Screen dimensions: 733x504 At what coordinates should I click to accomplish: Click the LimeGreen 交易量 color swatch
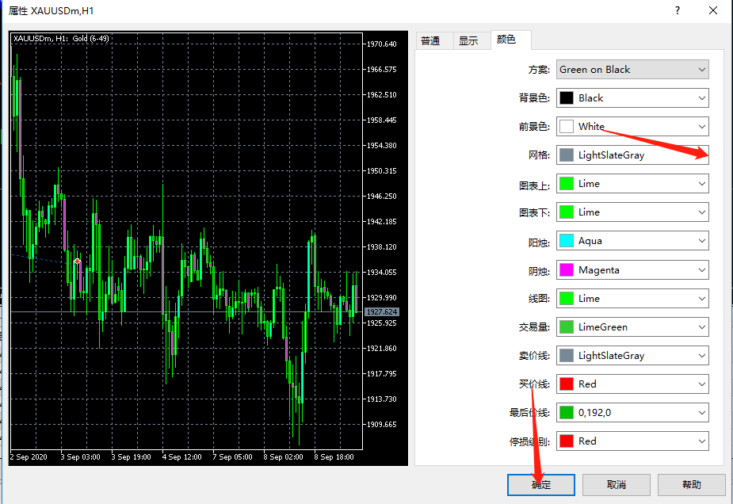click(x=567, y=326)
